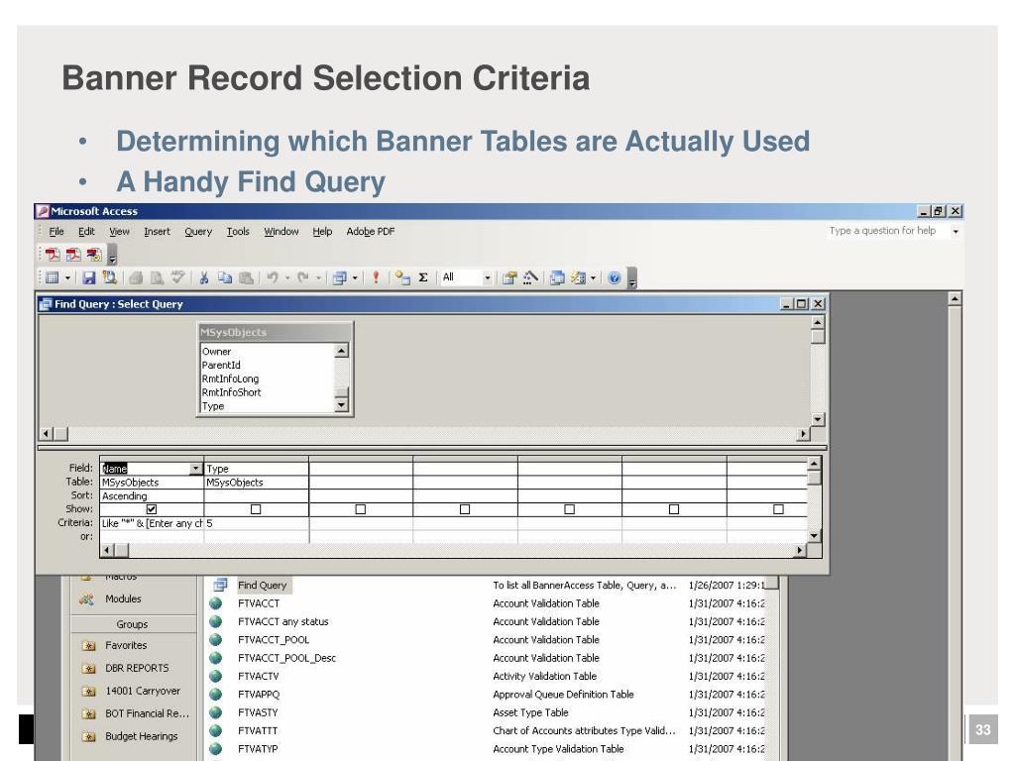Select Modules in the Objects pane
Screen dimensions: 1015x761
[123, 599]
